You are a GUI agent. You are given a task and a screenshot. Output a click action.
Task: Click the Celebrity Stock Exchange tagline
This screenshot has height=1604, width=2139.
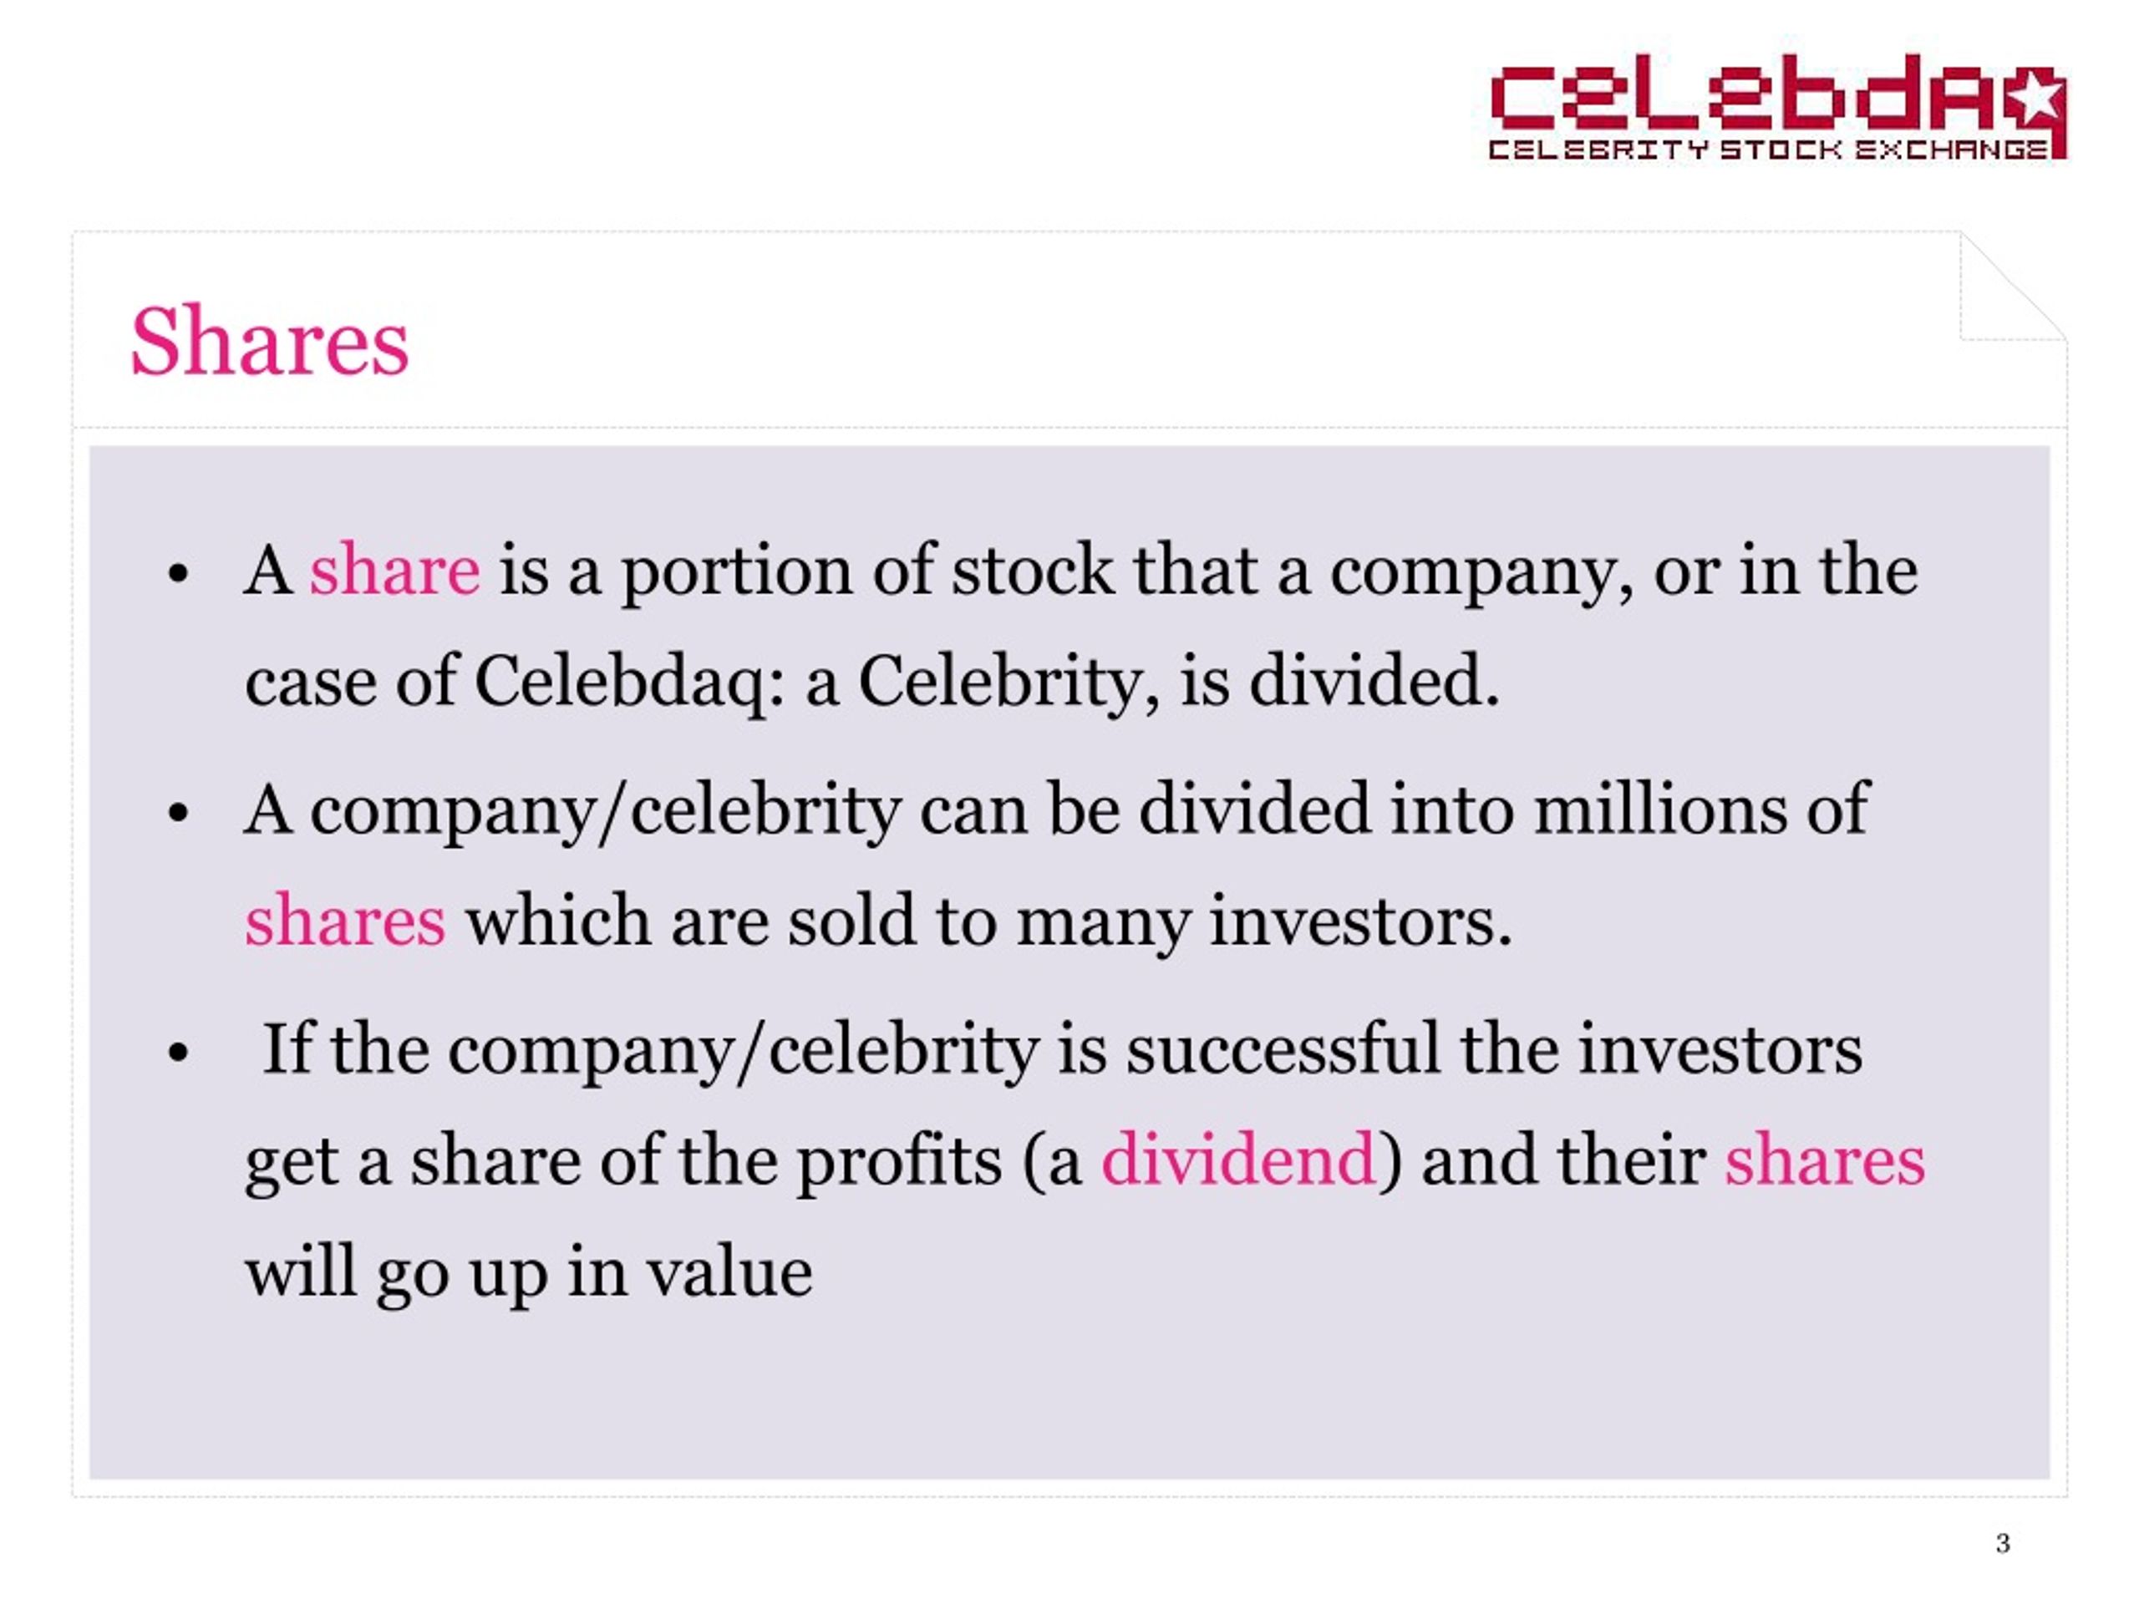point(1769,149)
